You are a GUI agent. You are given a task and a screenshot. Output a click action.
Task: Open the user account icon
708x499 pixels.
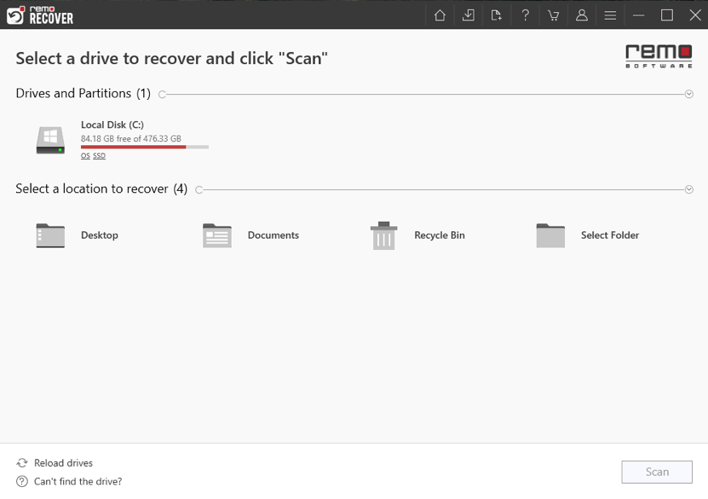click(x=582, y=15)
